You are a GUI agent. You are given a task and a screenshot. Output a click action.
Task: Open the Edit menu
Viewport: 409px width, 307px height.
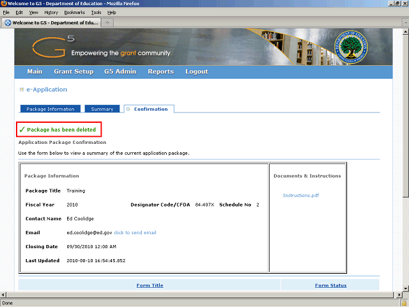[19, 12]
